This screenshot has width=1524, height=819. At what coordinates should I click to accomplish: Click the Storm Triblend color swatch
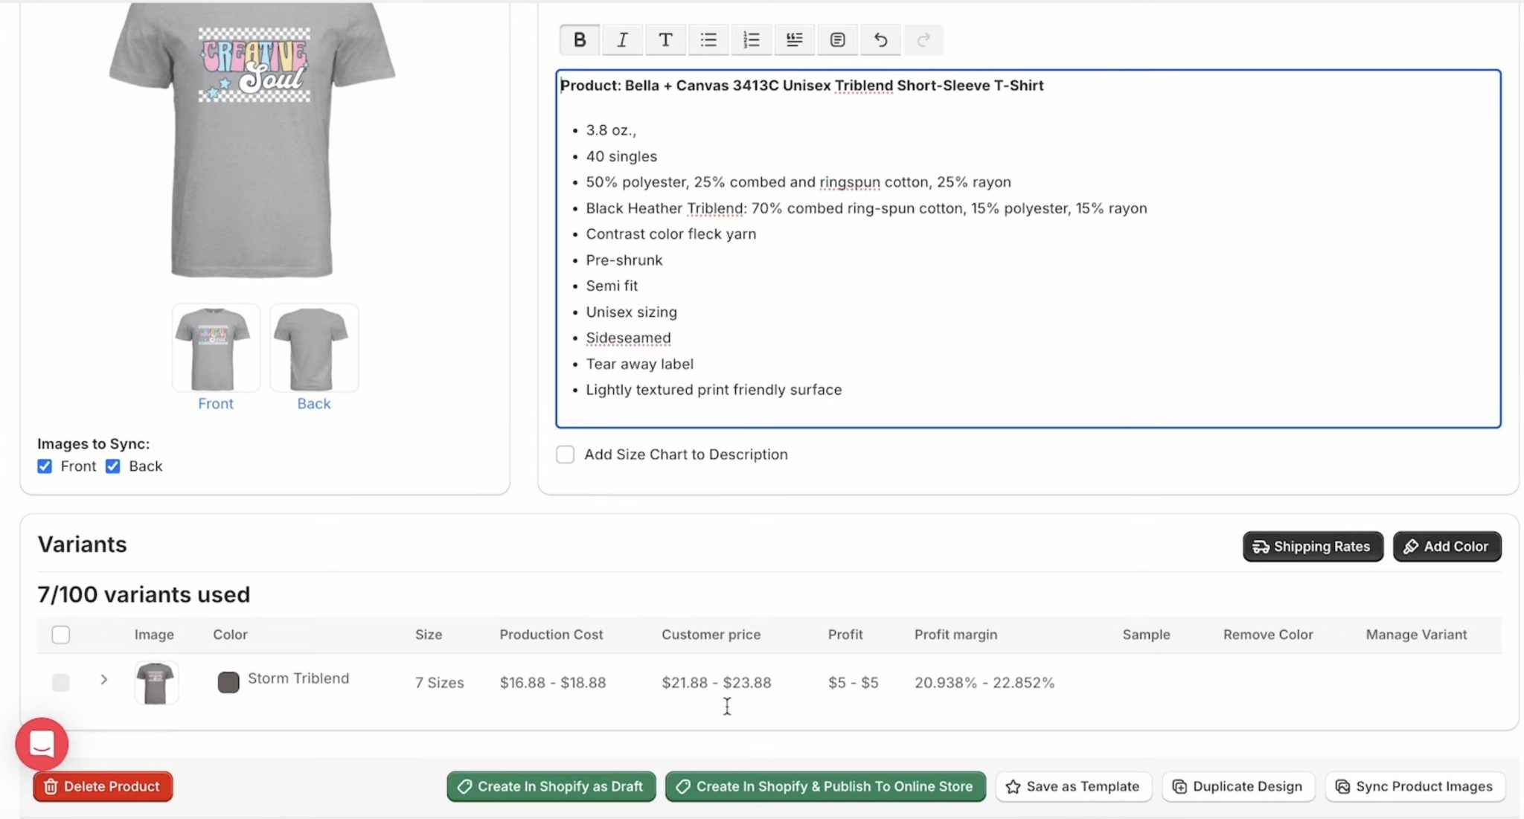228,682
